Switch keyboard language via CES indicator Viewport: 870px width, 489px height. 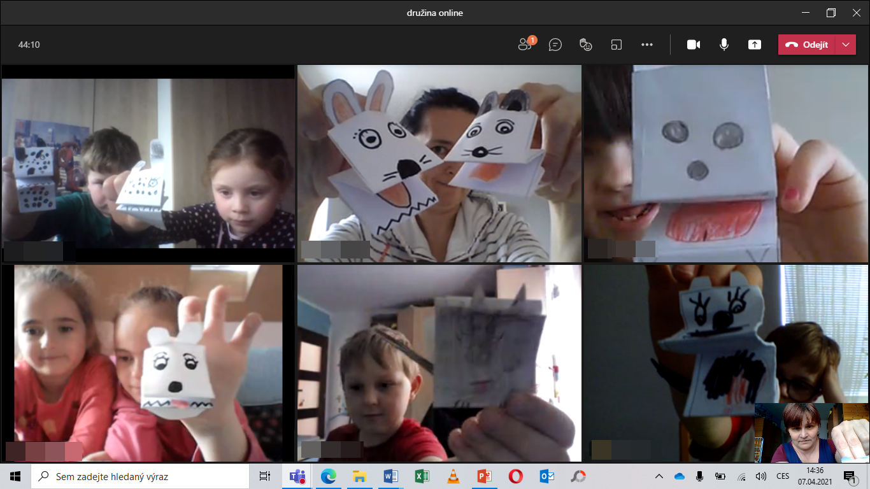(x=783, y=476)
